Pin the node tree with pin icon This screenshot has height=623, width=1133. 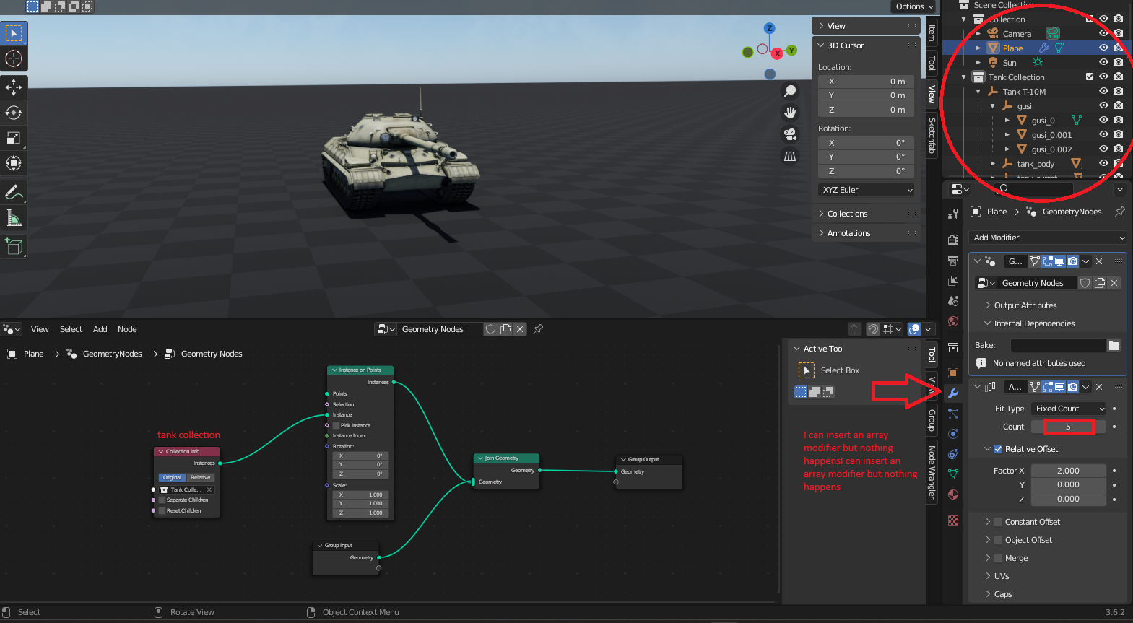point(538,329)
